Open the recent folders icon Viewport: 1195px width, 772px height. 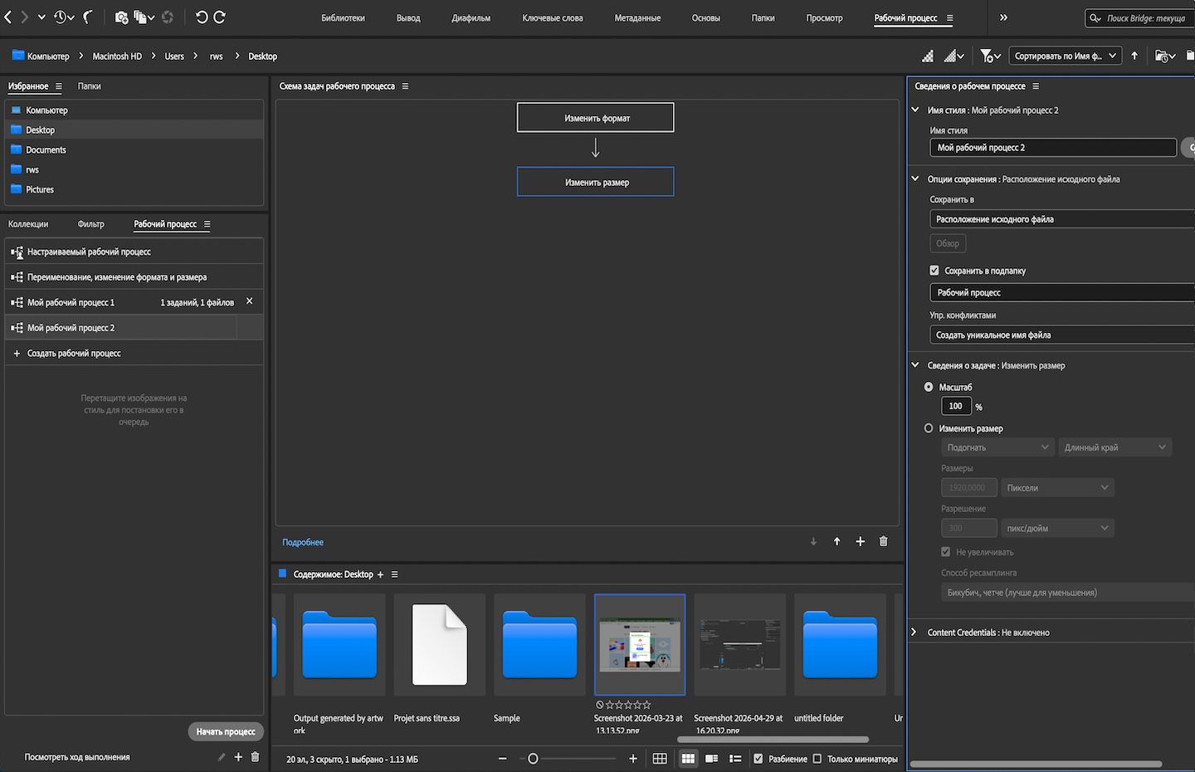pos(1166,56)
